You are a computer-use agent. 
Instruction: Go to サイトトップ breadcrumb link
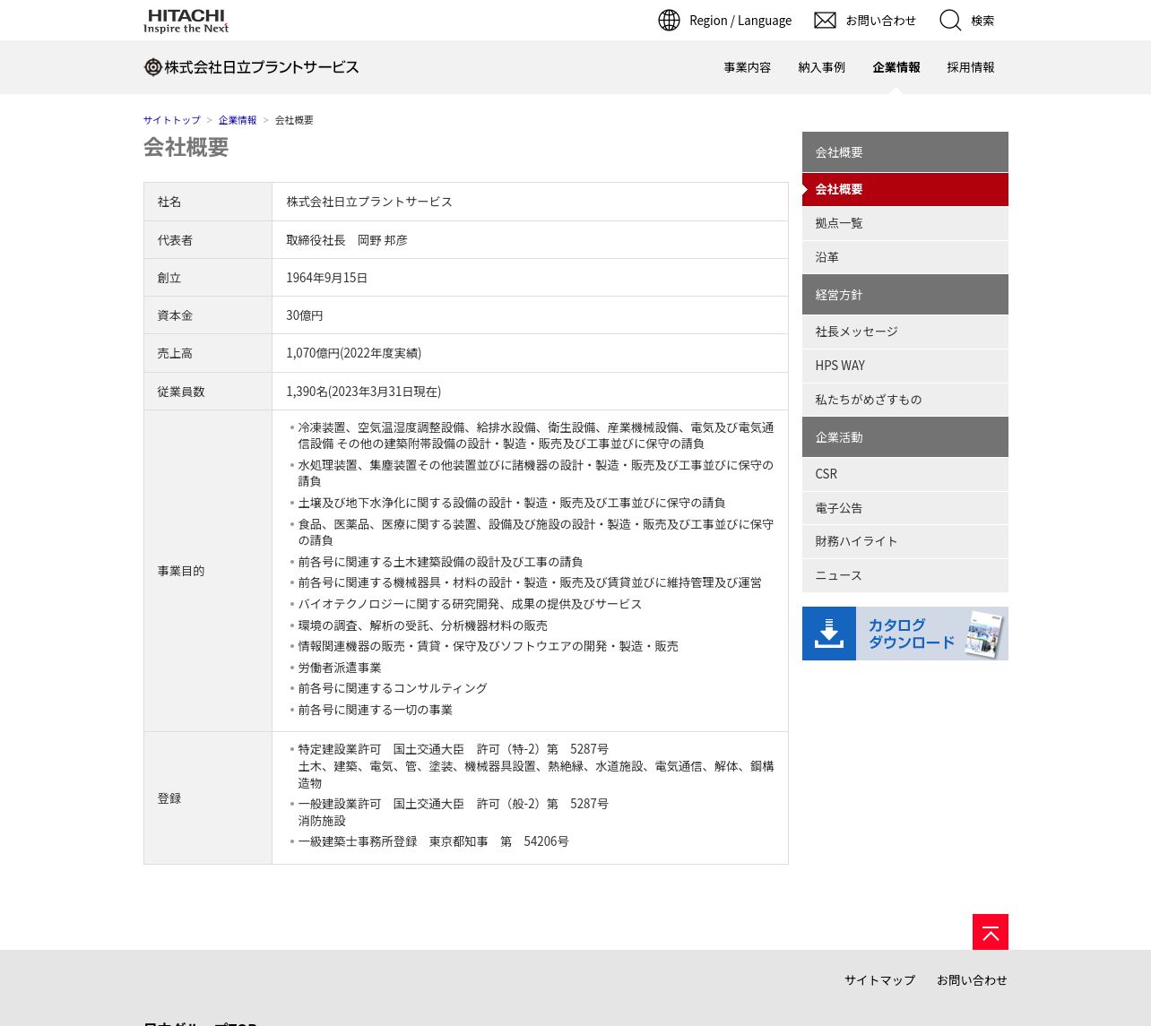pos(172,120)
